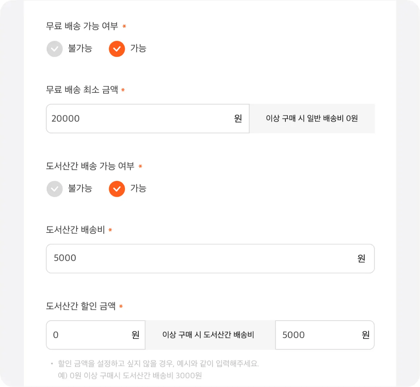Click the 20000 minimum amount input field
This screenshot has height=387, width=420.
click(x=139, y=118)
